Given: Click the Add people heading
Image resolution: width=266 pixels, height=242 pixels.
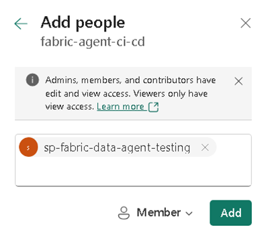Looking at the screenshot, I should (83, 23).
